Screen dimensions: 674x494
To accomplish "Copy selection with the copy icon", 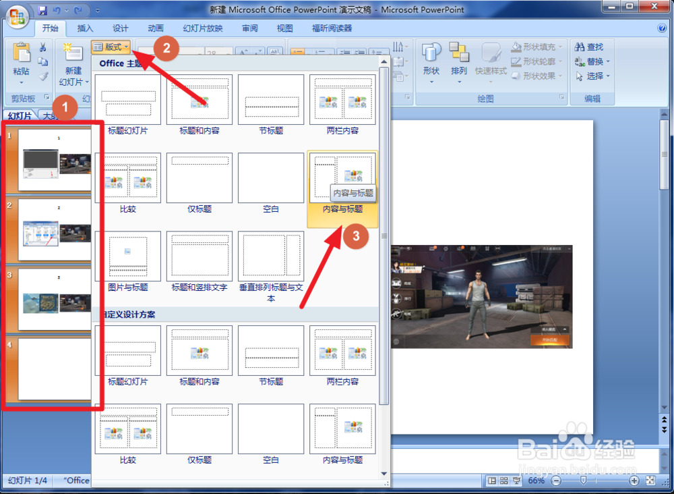I will (x=43, y=61).
